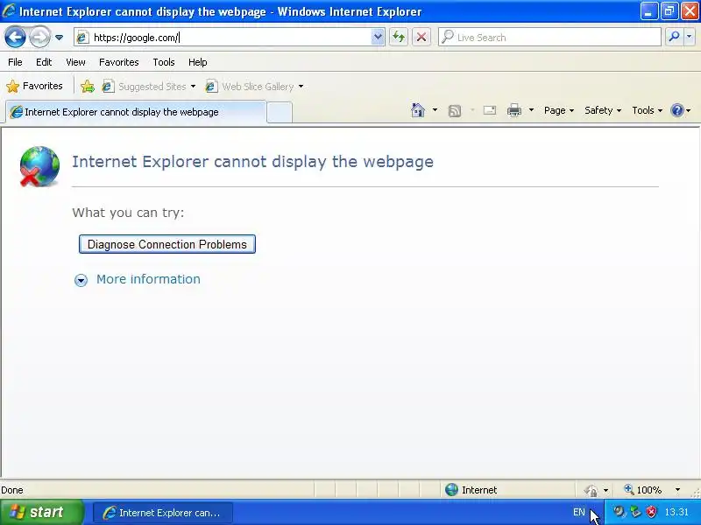Click the Refresh page icon

399,37
